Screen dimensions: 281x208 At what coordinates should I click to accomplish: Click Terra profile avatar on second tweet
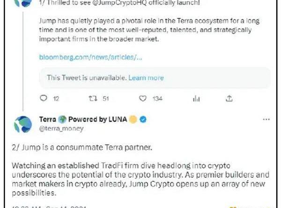coord(22,124)
